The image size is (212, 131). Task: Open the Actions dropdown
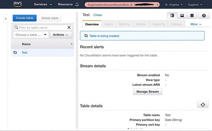61,35
